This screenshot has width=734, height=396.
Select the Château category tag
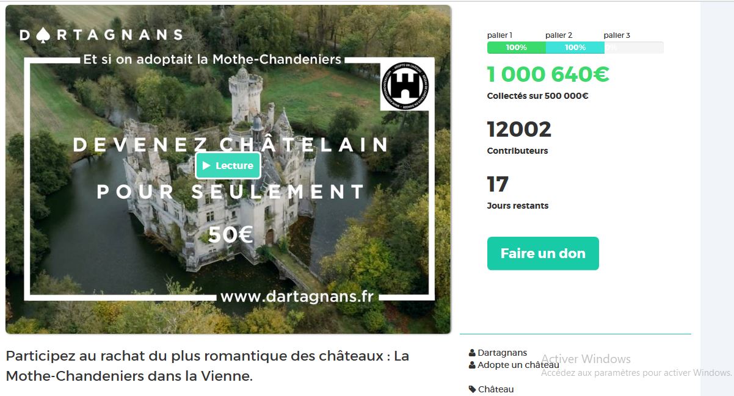(496, 389)
